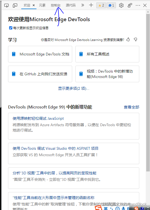
Task: Click book icon beside GitHub feedback card
Action: [14, 74]
